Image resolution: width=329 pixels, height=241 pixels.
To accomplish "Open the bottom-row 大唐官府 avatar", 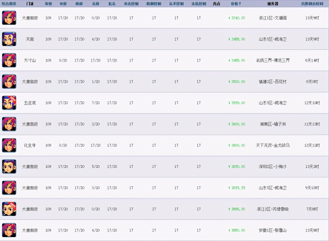I will 9,231.
